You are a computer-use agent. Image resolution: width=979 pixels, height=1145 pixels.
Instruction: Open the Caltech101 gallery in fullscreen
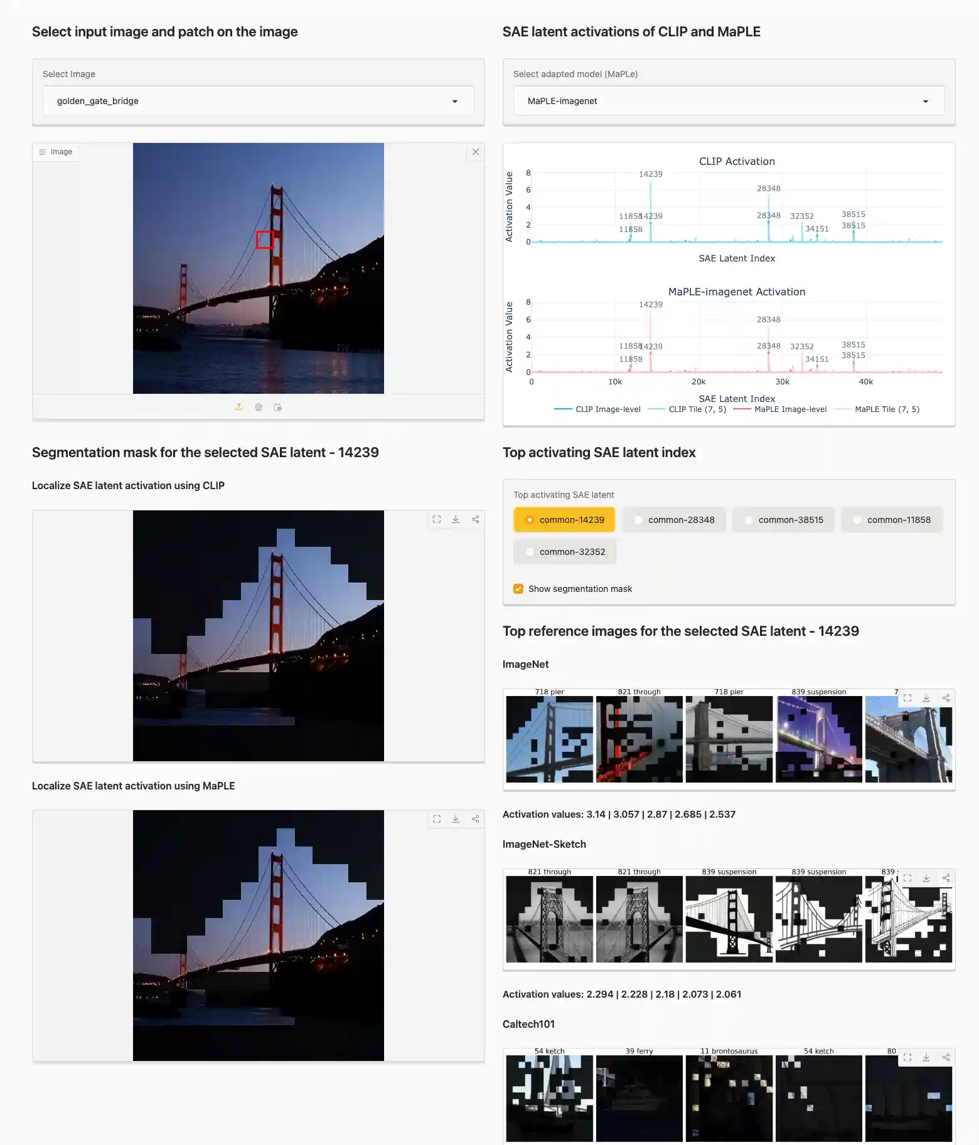click(907, 1057)
